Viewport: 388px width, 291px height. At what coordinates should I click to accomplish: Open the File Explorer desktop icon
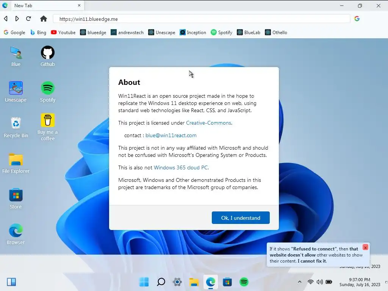(x=16, y=163)
